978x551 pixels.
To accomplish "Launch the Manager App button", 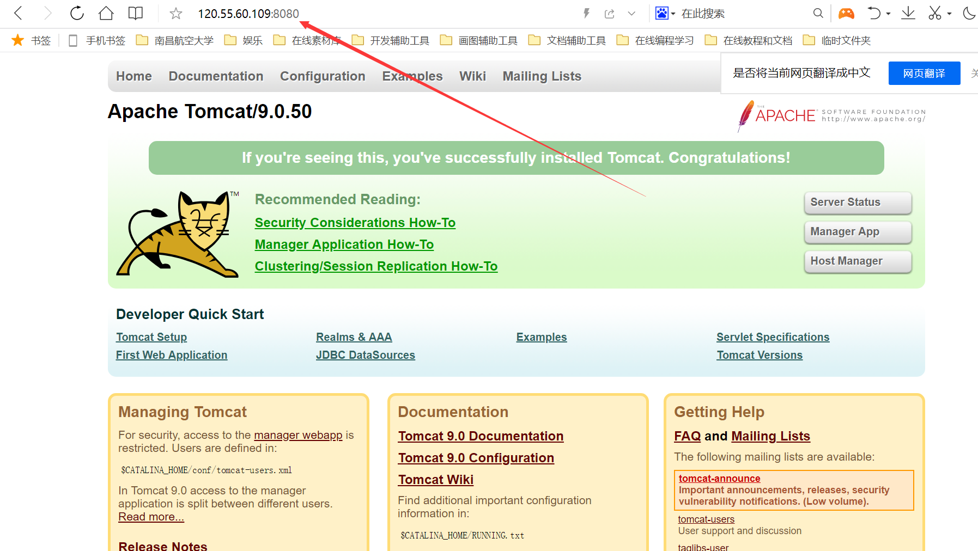I will point(858,232).
